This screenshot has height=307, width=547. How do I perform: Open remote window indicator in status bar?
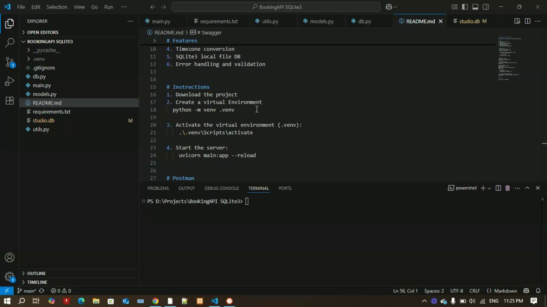[x=7, y=291]
